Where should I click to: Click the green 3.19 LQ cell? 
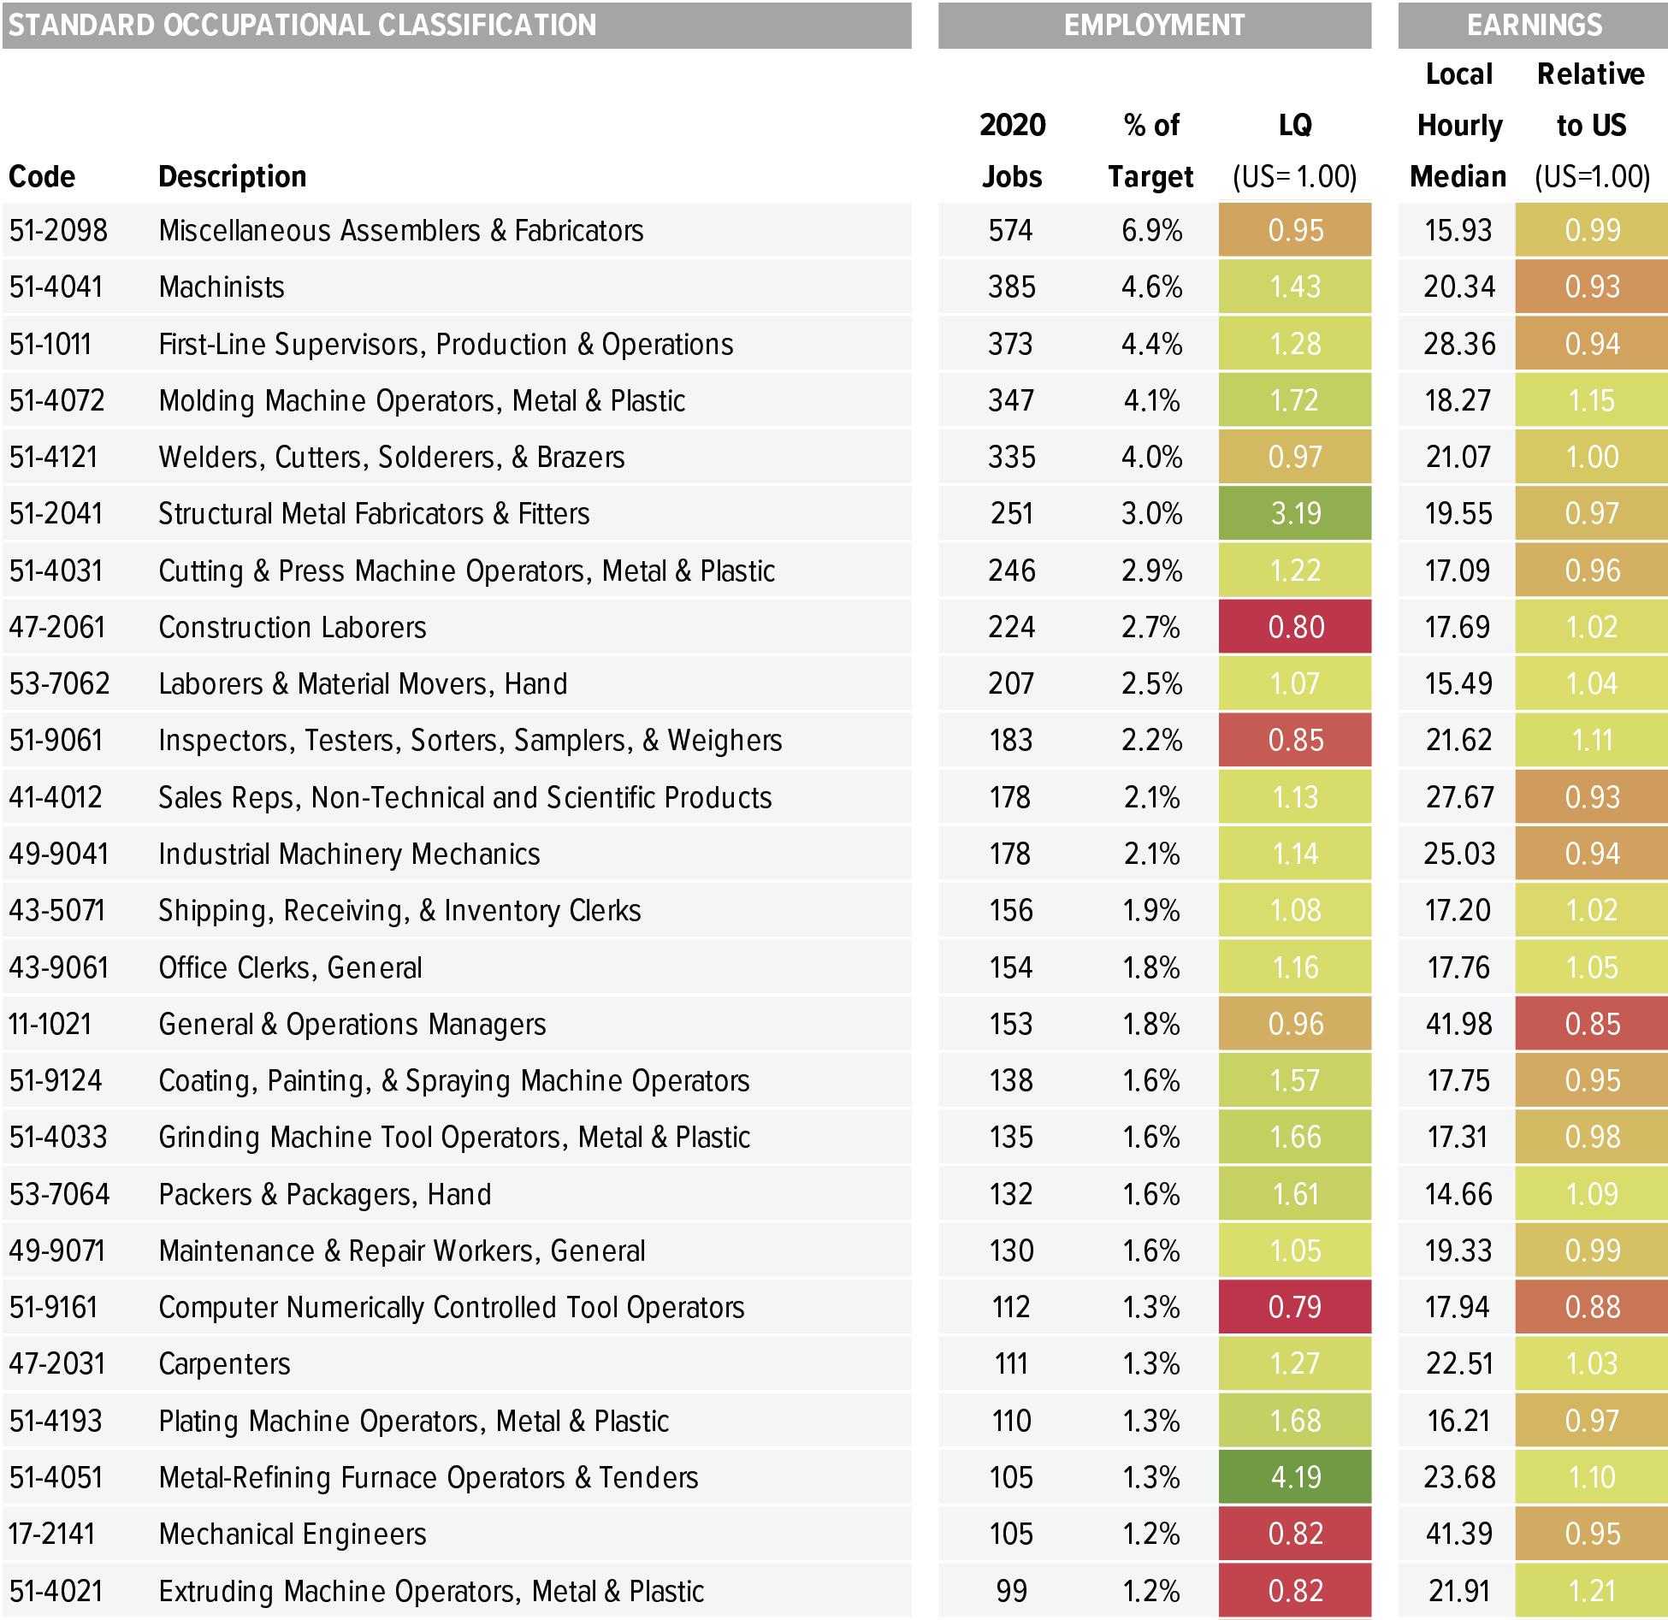pos(1294,513)
